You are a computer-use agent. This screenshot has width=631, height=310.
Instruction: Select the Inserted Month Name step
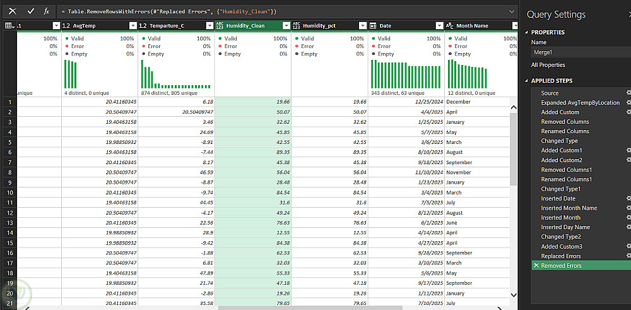pyautogui.click(x=569, y=208)
